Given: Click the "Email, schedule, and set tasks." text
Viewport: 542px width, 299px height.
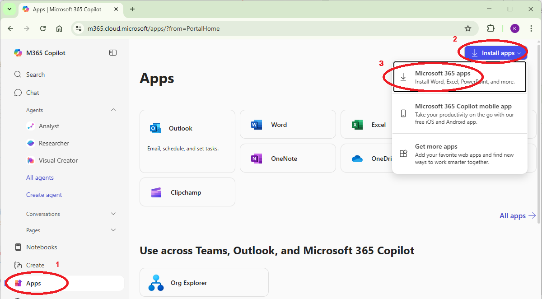Looking at the screenshot, I should [x=183, y=148].
